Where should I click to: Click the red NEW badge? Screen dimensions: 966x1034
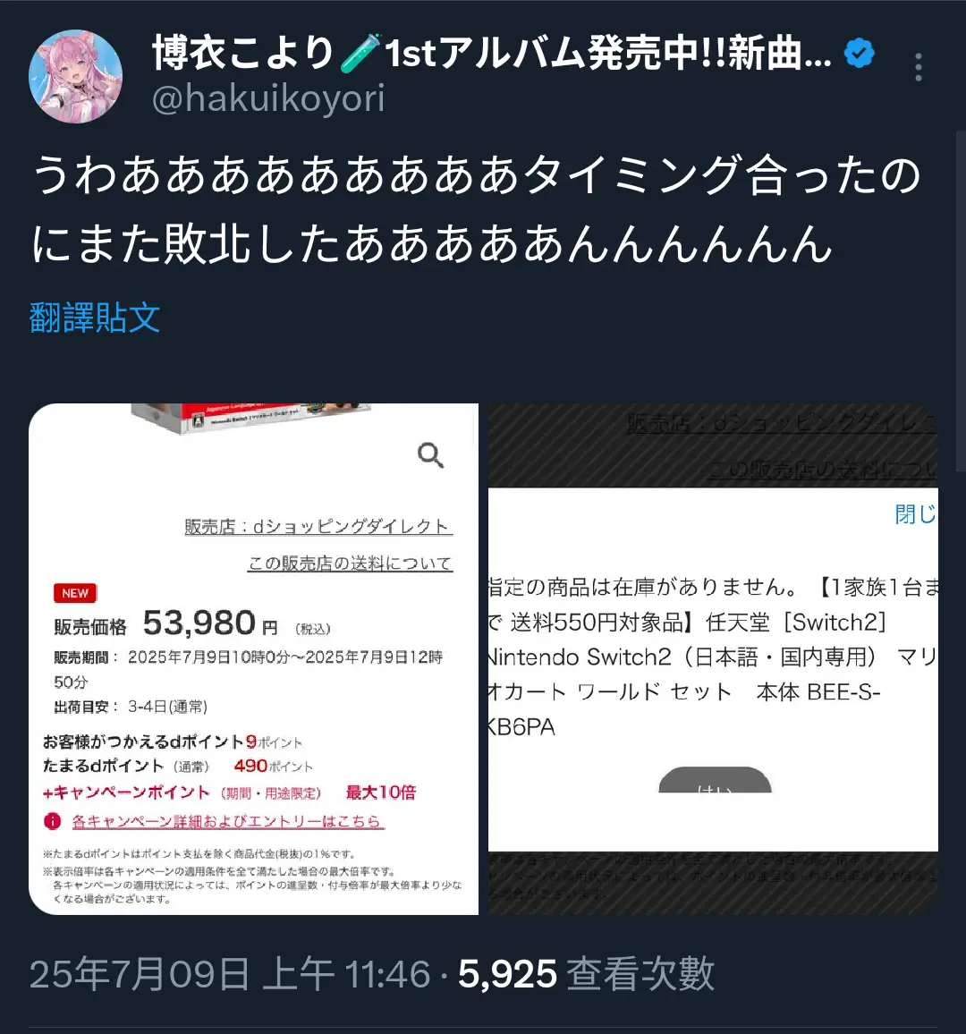[x=75, y=593]
